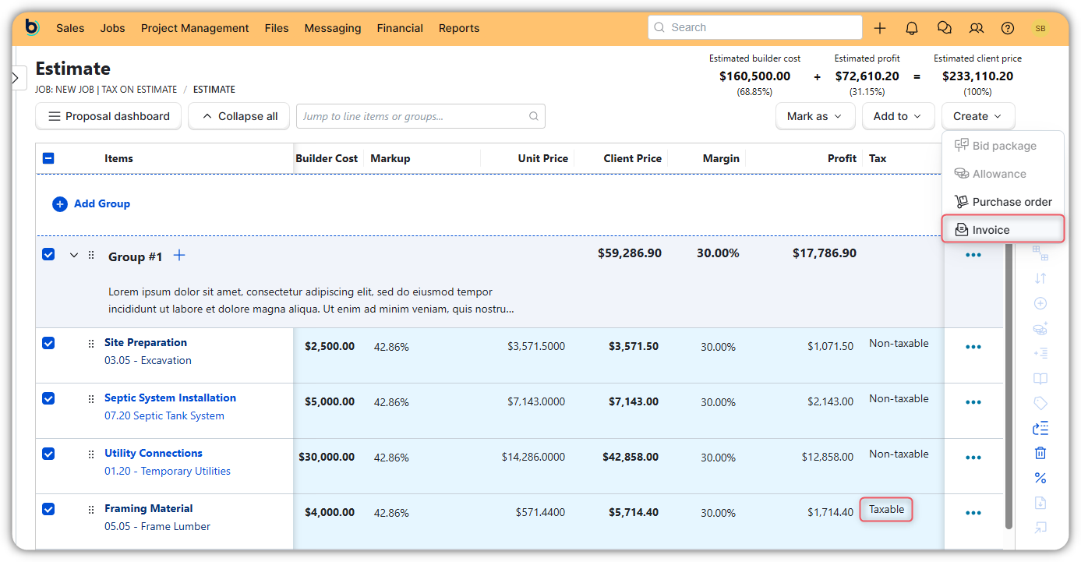Open the Add to dropdown

pyautogui.click(x=898, y=116)
